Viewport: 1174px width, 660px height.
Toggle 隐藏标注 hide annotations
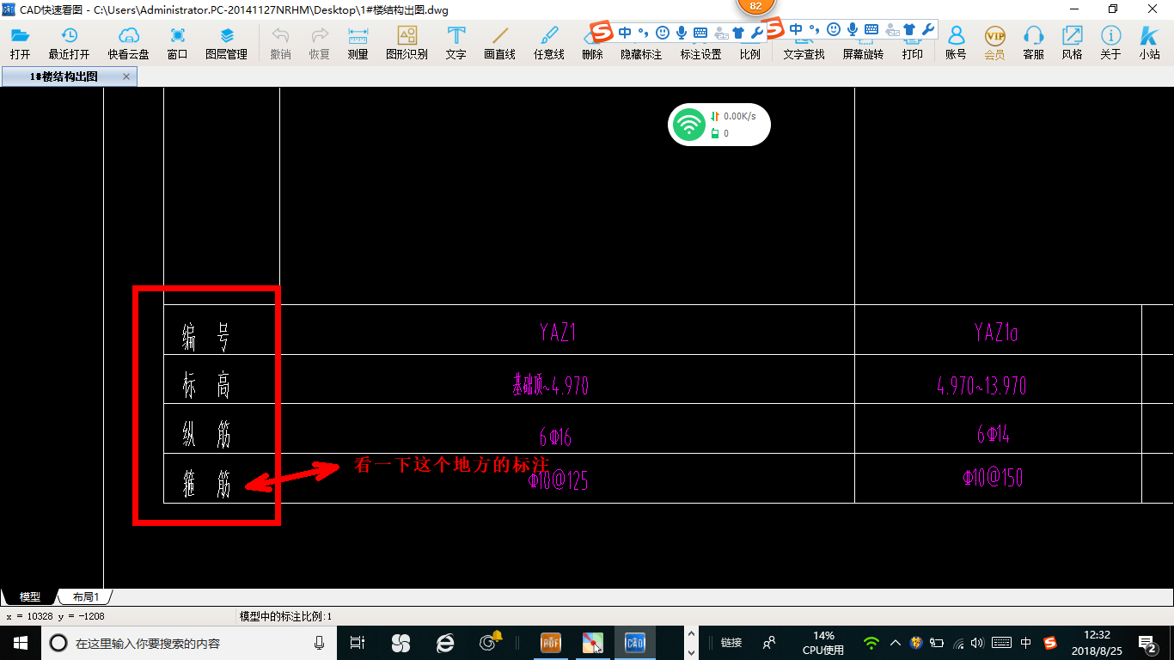point(641,53)
